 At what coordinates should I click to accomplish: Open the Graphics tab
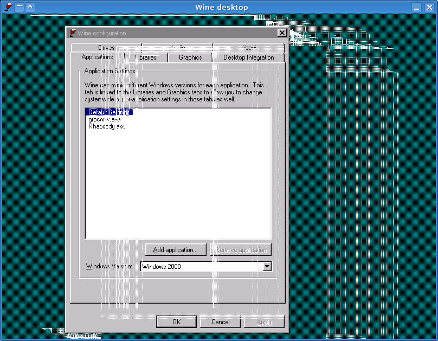click(x=190, y=57)
